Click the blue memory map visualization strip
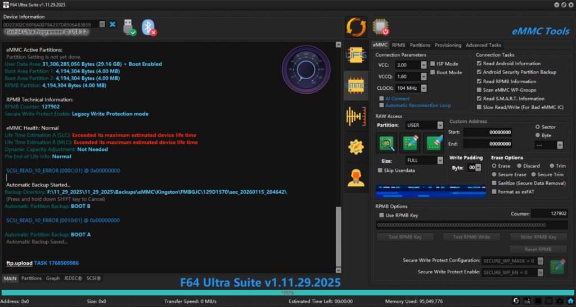The image size is (576, 307). click(431, 191)
